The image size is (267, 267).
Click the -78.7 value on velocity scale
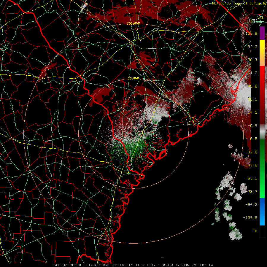(x=251, y=192)
